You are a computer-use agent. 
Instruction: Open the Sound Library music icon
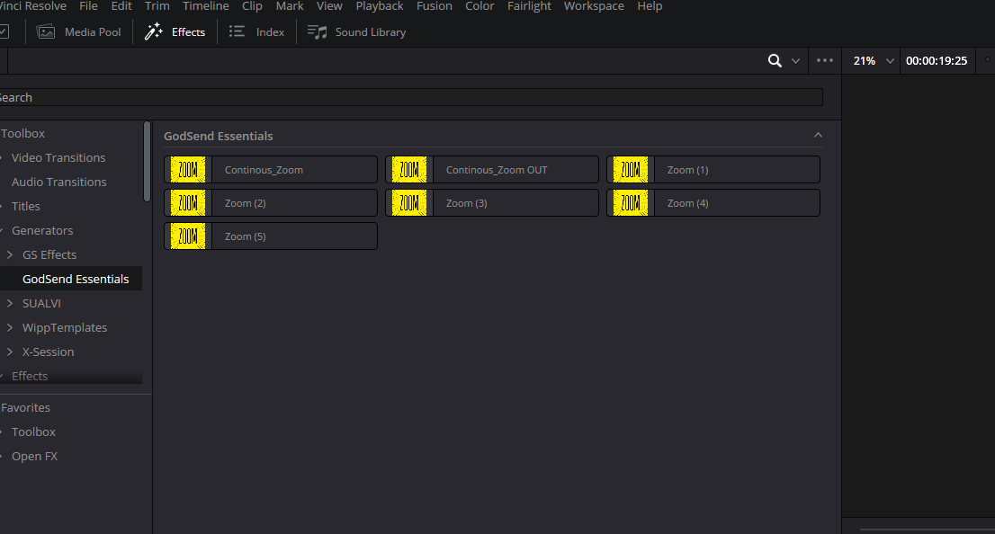click(317, 31)
